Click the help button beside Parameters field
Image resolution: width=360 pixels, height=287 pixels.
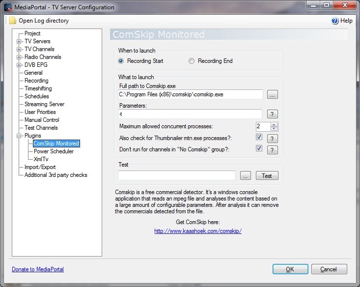272,114
